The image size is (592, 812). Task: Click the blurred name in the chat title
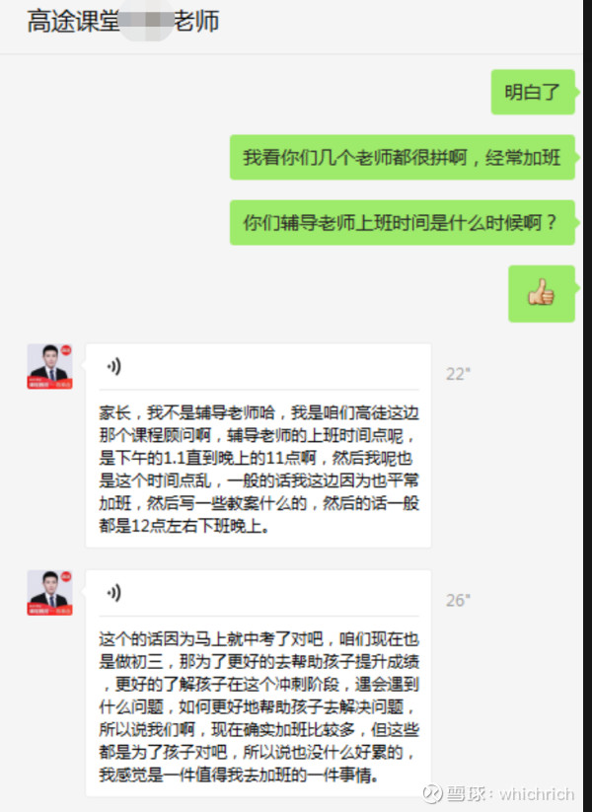[x=146, y=22]
